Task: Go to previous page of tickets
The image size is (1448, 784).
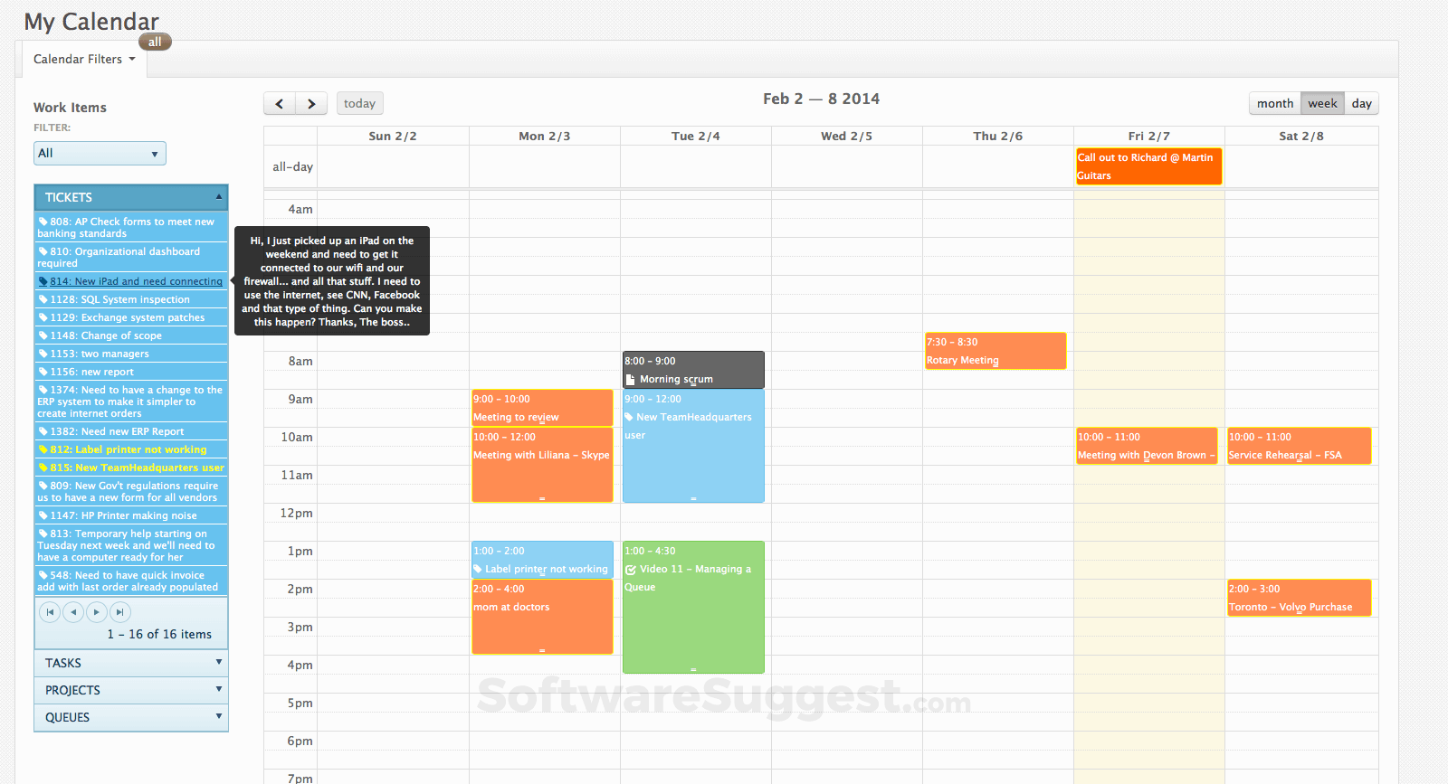Action: tap(73, 612)
